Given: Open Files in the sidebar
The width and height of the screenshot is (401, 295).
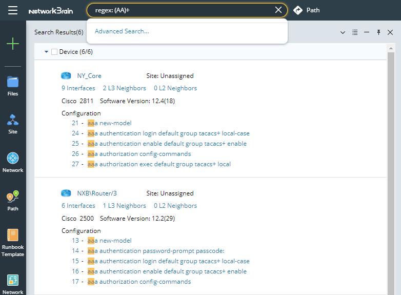Looking at the screenshot, I should tap(13, 86).
